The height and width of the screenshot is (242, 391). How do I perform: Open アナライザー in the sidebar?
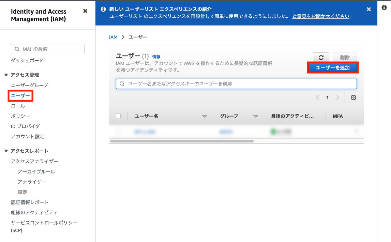[x=32, y=182]
